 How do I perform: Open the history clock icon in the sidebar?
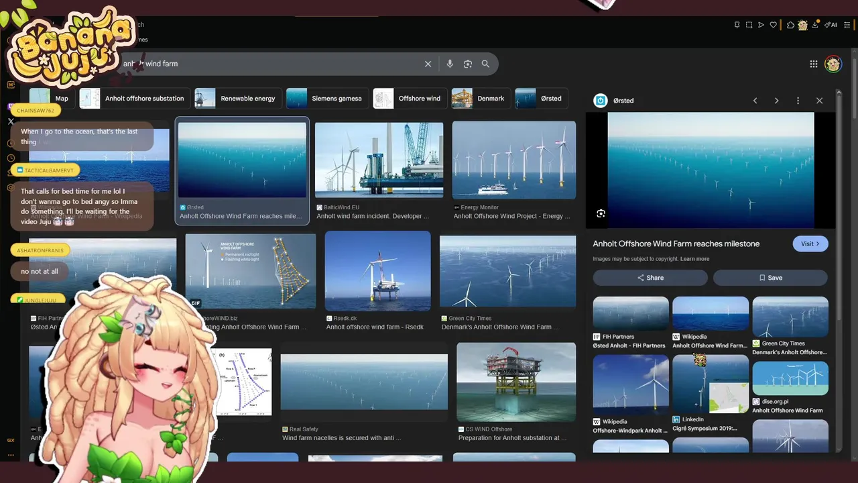pos(11,158)
